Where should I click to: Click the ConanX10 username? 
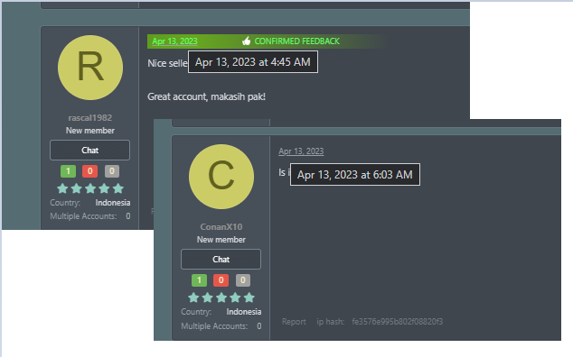(x=221, y=227)
